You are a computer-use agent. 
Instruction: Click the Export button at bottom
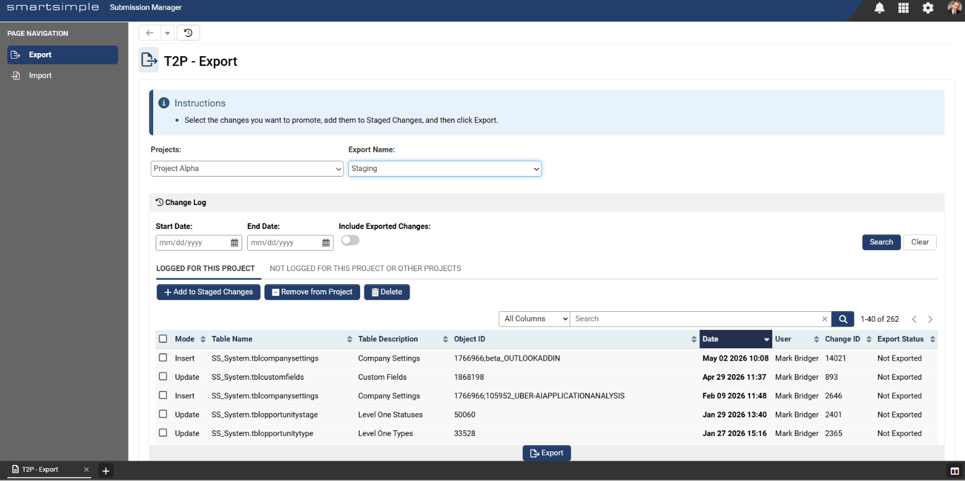coord(547,453)
